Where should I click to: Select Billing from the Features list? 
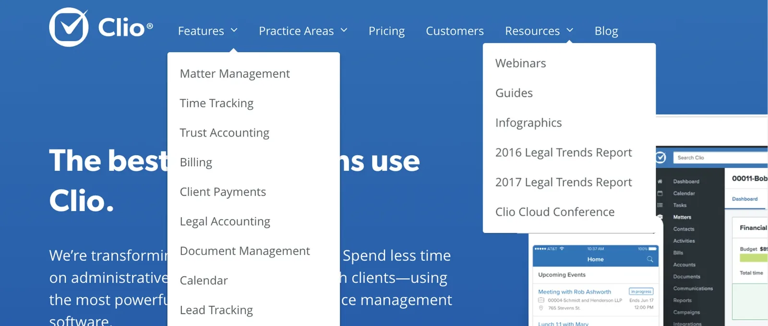[x=196, y=163]
